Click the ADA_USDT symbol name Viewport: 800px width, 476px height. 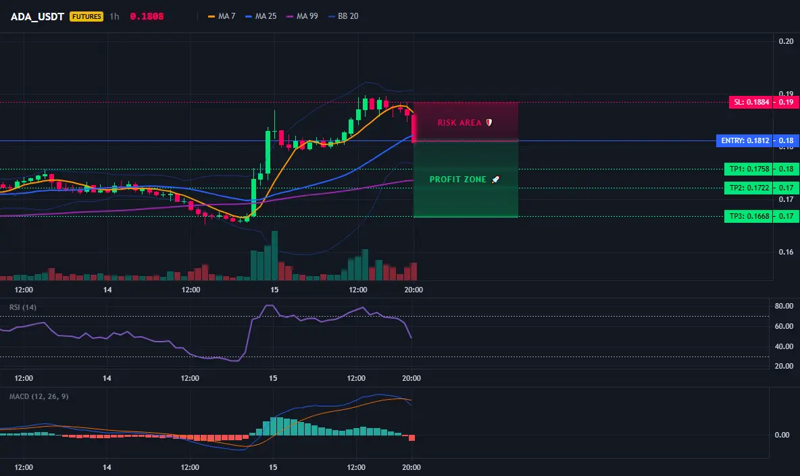(37, 16)
